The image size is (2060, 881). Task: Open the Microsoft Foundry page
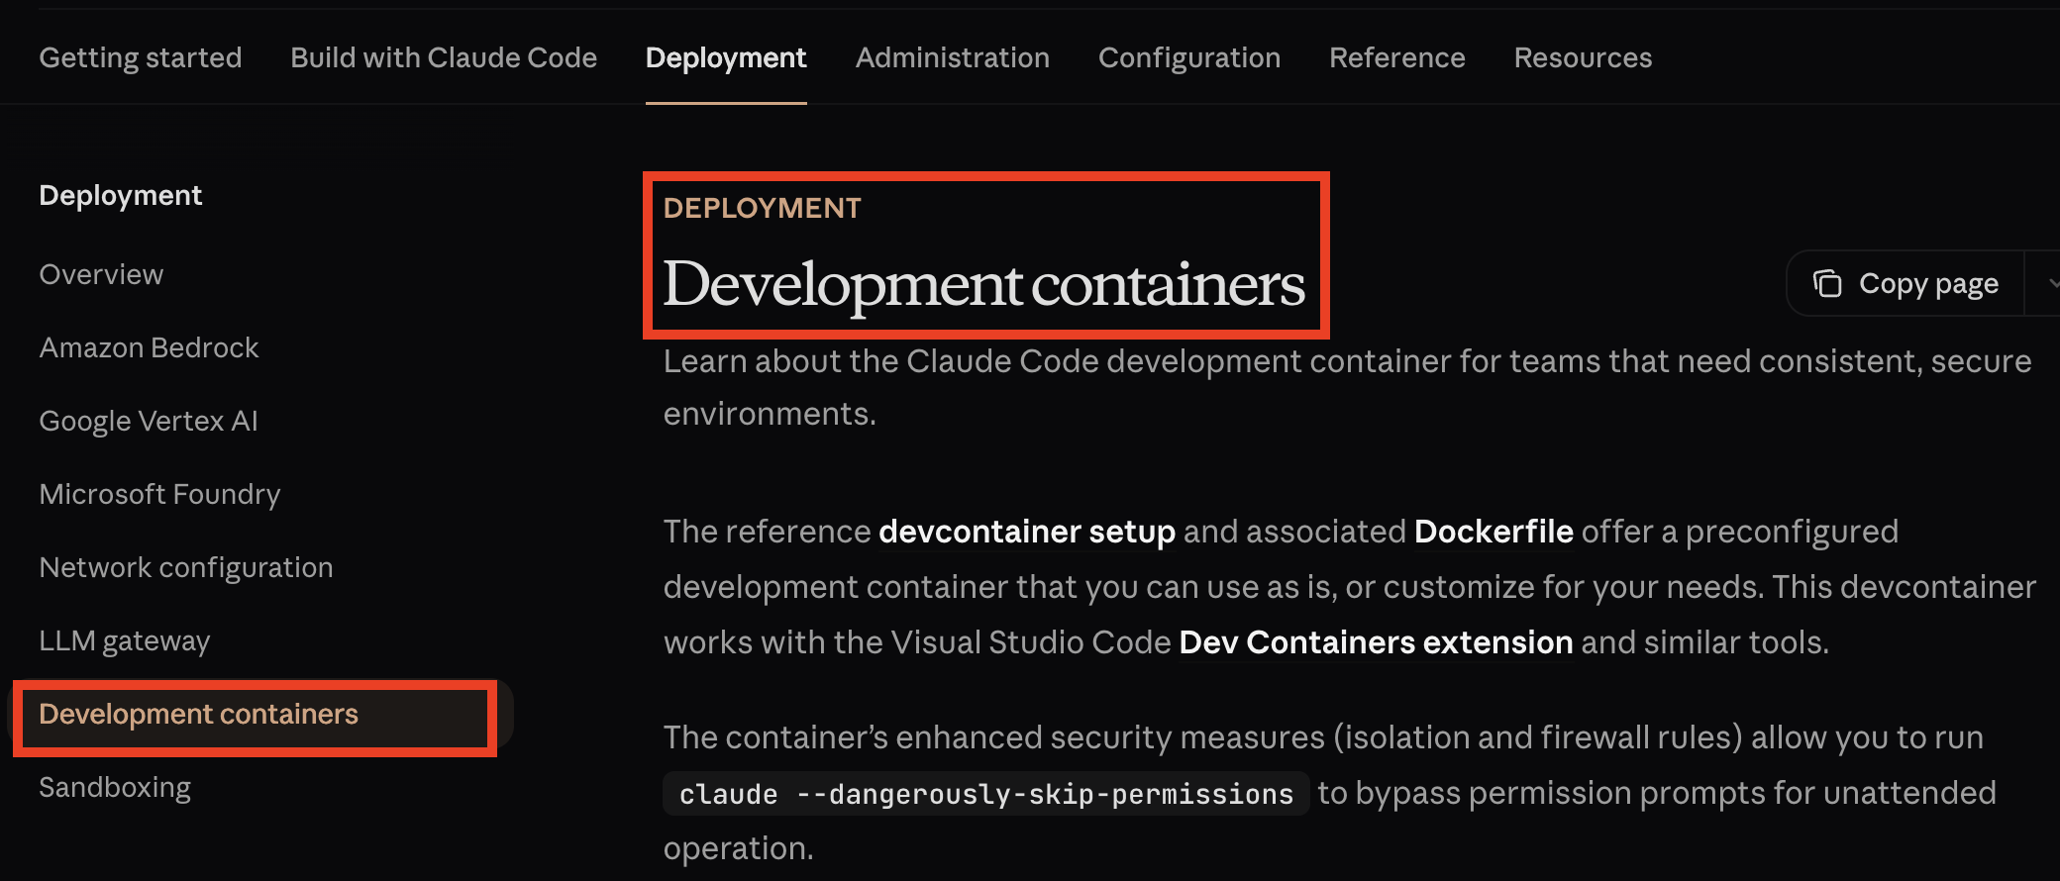159,494
